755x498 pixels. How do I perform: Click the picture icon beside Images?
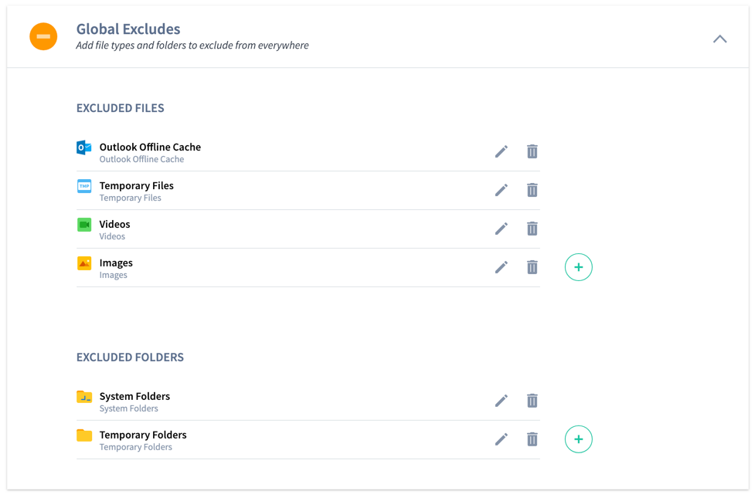pos(83,263)
